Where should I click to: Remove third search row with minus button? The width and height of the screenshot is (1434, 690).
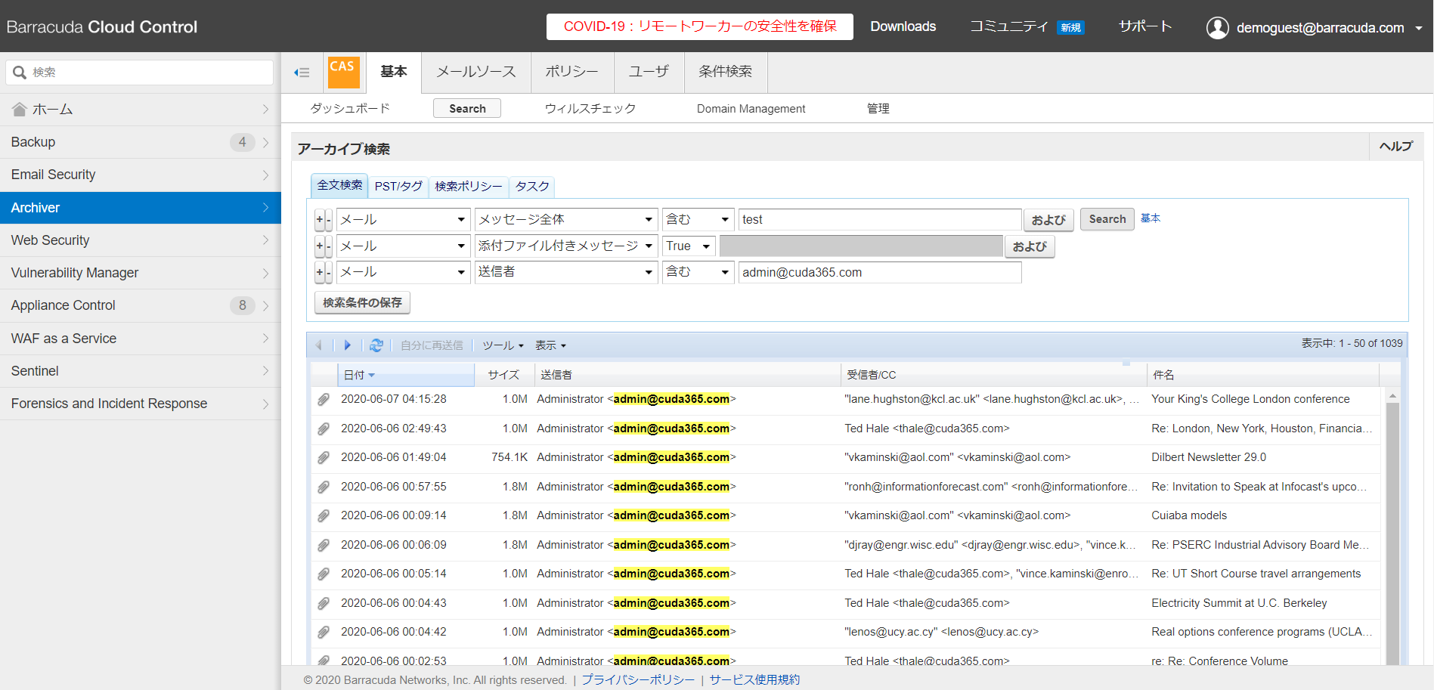click(329, 272)
